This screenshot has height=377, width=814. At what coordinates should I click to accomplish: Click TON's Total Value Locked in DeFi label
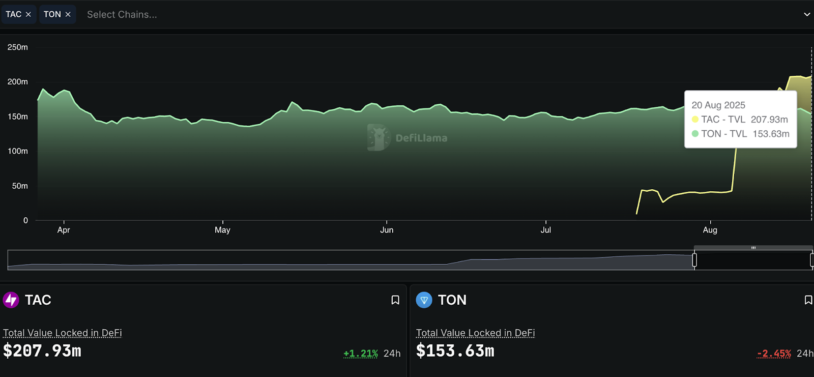pyautogui.click(x=475, y=333)
